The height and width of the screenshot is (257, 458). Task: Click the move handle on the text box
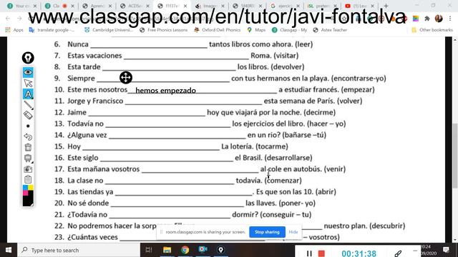(x=126, y=78)
